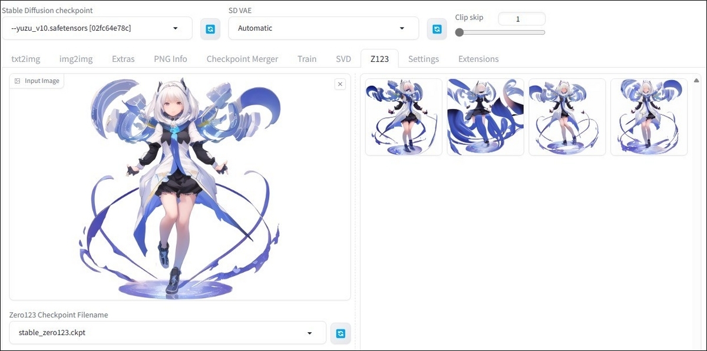Image resolution: width=707 pixels, height=351 pixels.
Task: Select the Z123 tab
Action: tap(379, 59)
